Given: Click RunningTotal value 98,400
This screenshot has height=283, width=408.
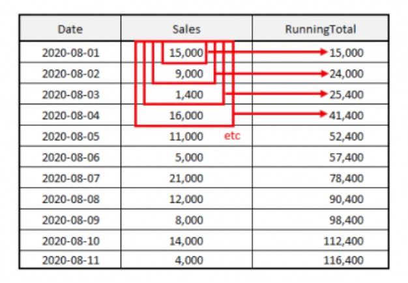Looking at the screenshot, I should coord(347,220).
